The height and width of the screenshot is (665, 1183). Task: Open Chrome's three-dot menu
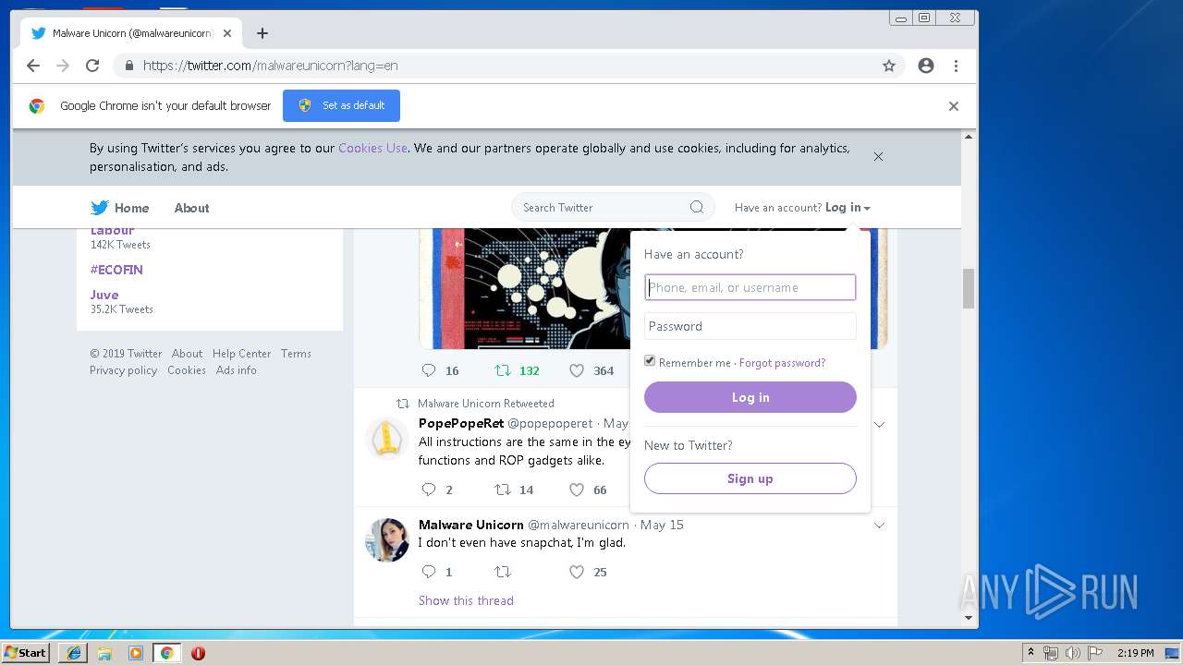[956, 66]
